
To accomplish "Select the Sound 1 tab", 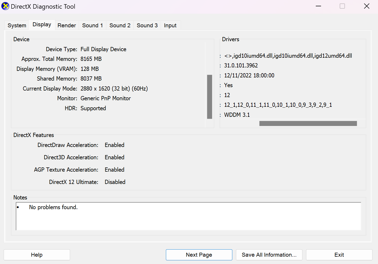I will (x=92, y=25).
